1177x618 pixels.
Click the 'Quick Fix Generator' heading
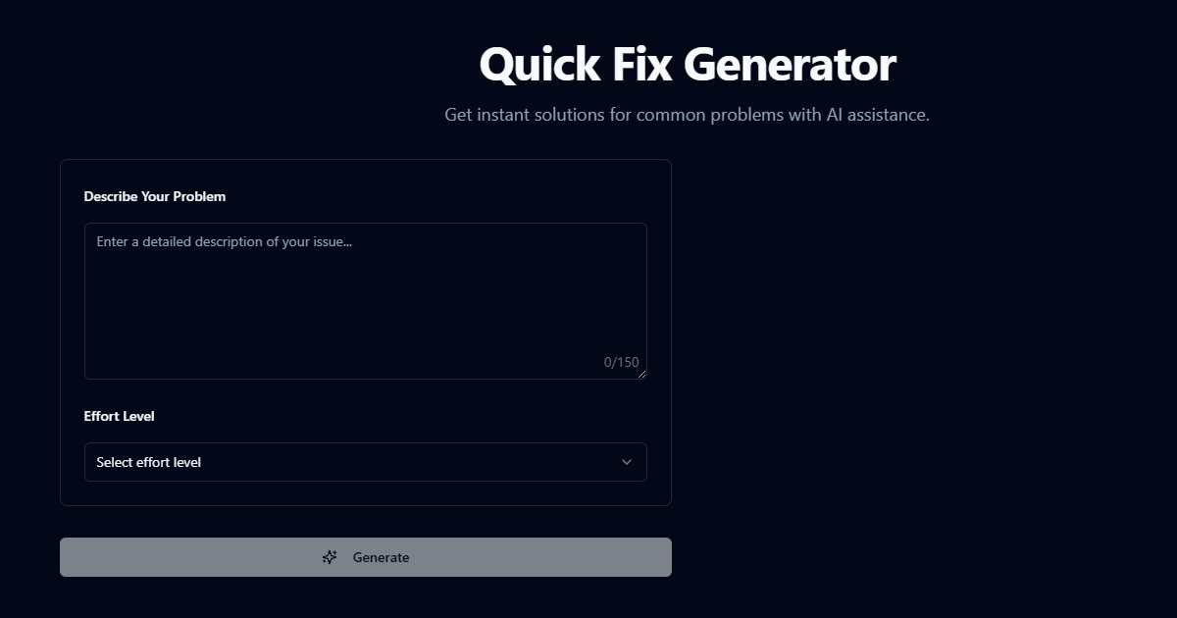(x=687, y=65)
